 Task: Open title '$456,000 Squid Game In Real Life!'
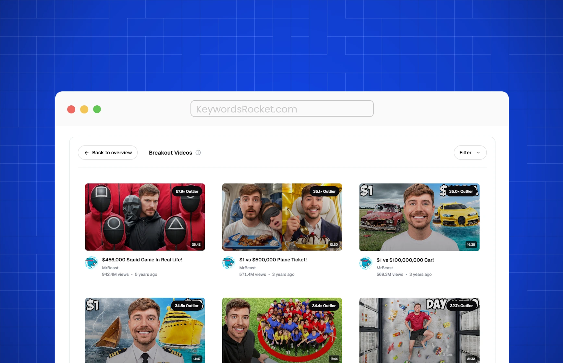(x=142, y=260)
